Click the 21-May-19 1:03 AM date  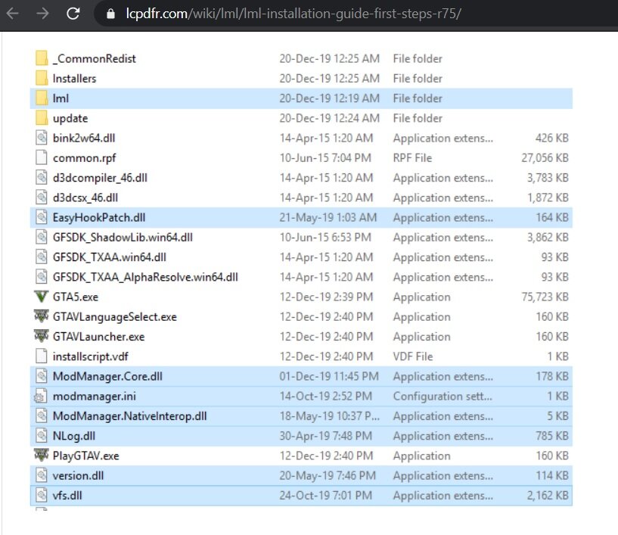(x=328, y=218)
